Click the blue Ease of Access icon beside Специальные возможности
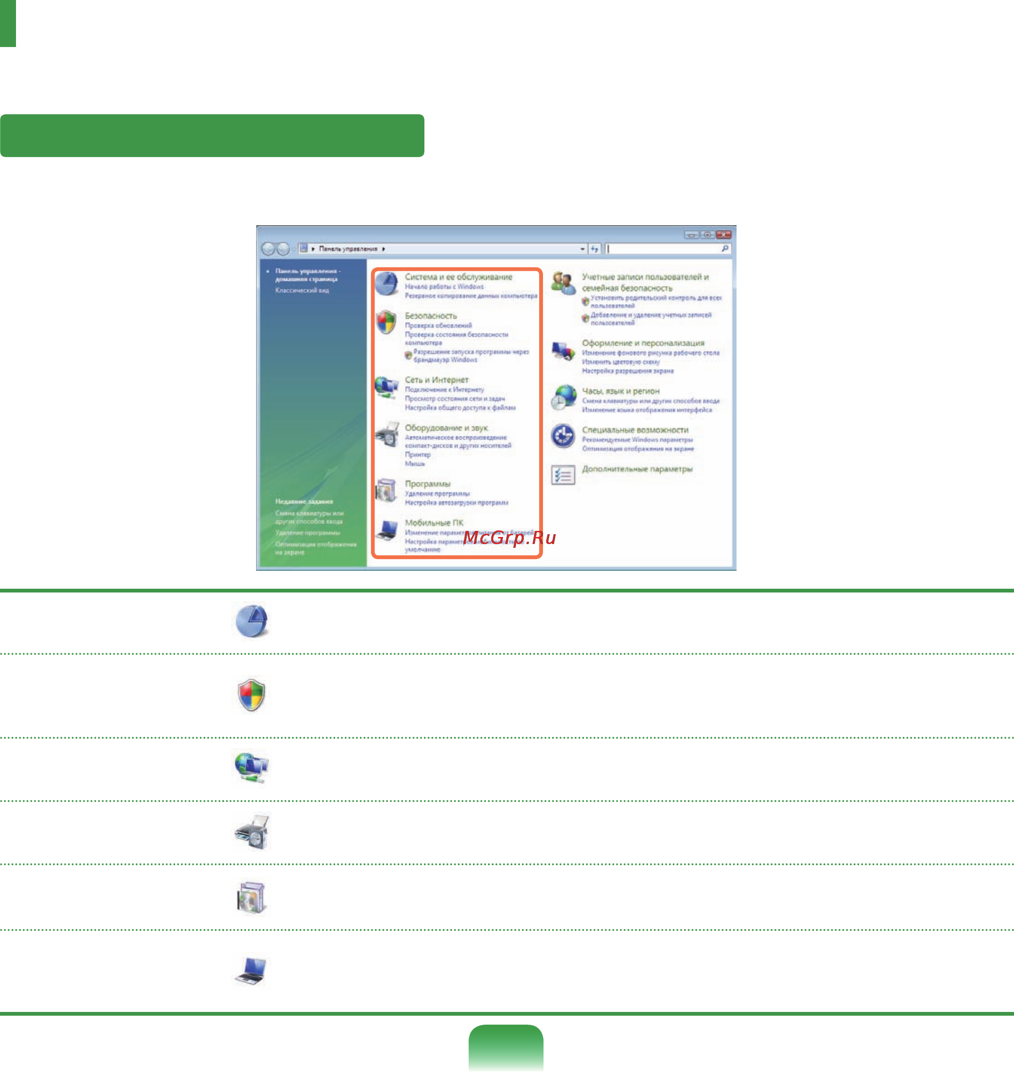This screenshot has width=1014, height=1074. [563, 436]
